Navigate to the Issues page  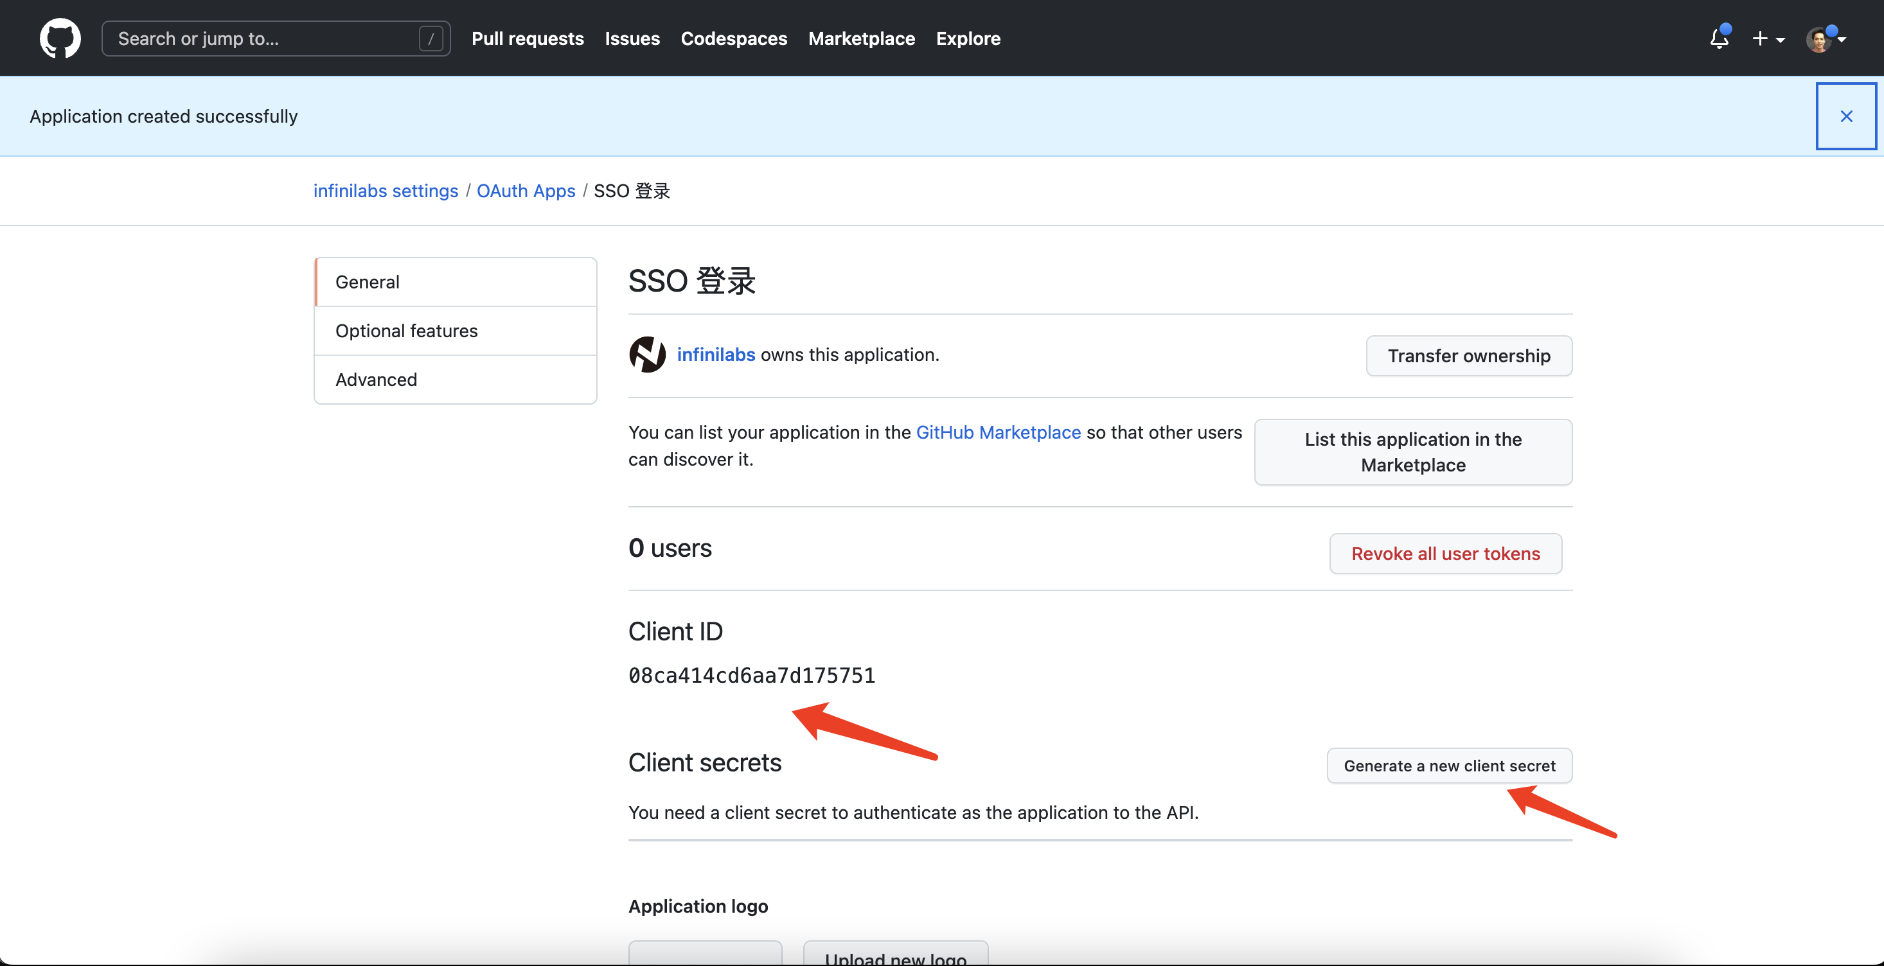pyautogui.click(x=631, y=38)
